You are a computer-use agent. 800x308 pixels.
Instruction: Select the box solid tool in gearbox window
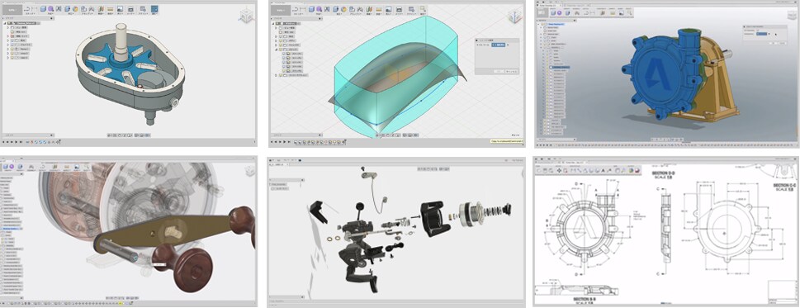pos(44,8)
